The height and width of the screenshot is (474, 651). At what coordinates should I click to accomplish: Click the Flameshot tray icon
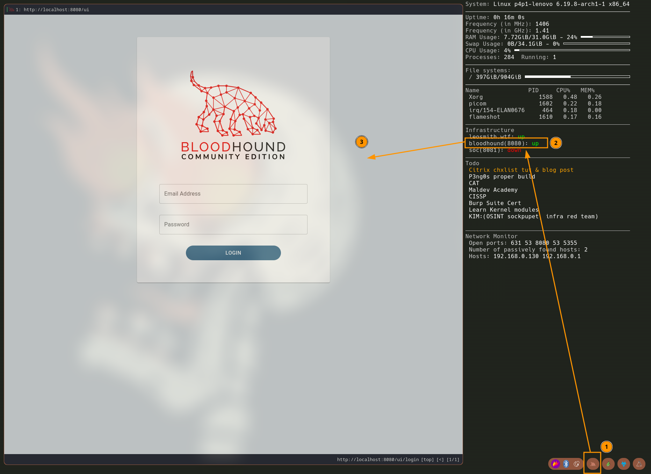[x=555, y=464]
